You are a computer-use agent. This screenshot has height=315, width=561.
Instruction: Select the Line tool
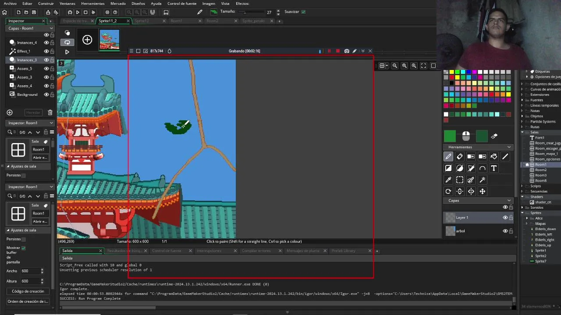505,157
